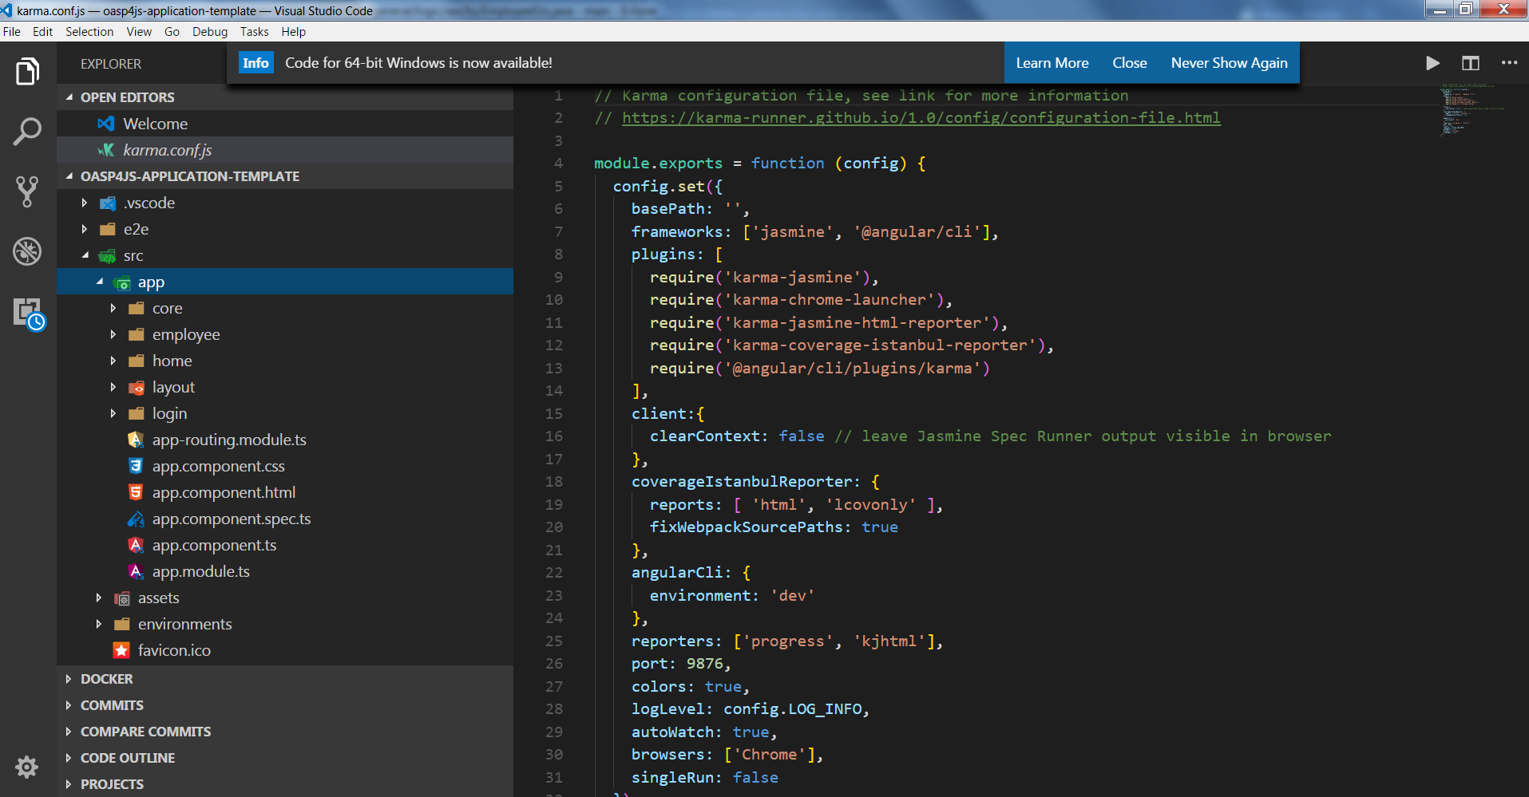Click Never Show Again in the notification

pos(1229,63)
